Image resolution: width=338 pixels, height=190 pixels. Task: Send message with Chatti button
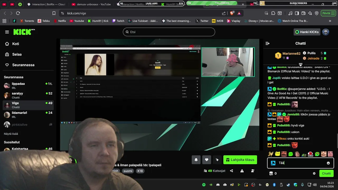(326, 173)
